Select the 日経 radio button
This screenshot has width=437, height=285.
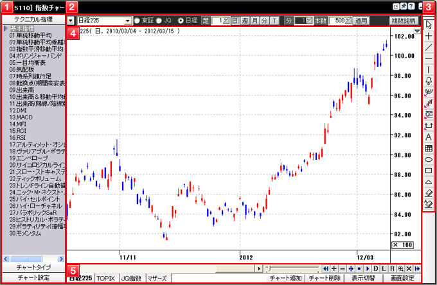coord(181,21)
